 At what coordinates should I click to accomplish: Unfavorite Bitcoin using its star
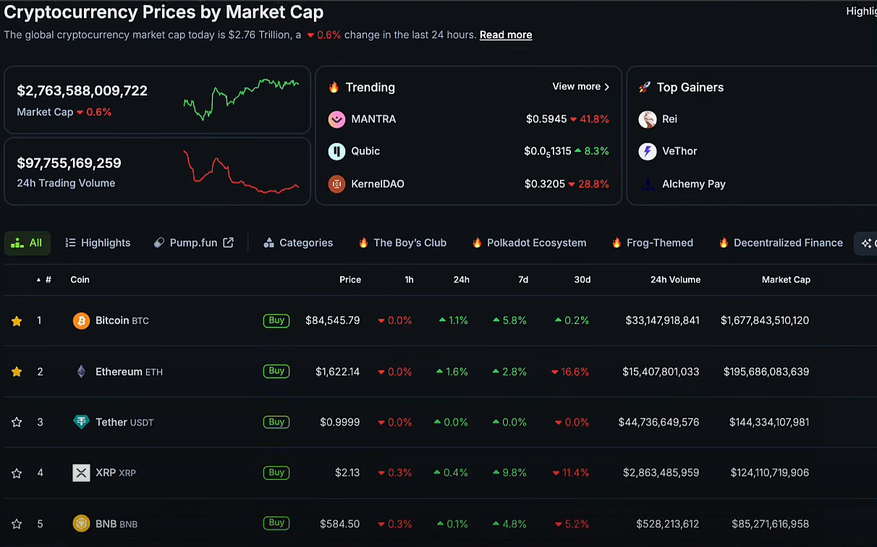coord(17,321)
